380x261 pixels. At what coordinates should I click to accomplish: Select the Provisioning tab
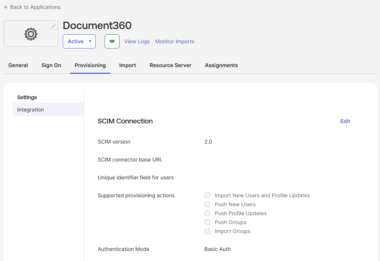[x=90, y=65]
